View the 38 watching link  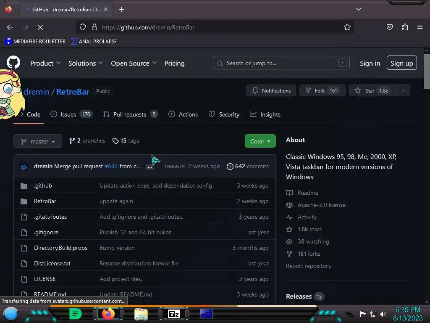(x=307, y=242)
